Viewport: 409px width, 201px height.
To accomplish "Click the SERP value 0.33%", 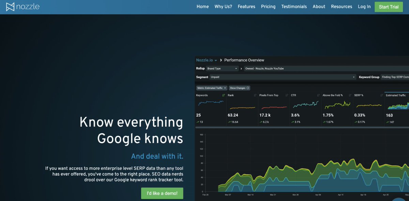I will click(x=360, y=115).
